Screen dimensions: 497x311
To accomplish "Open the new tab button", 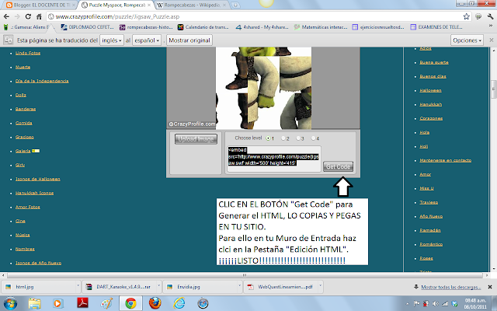I will point(235,5).
